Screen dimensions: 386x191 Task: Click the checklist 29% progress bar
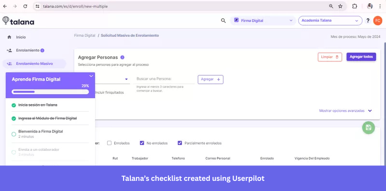50,92
